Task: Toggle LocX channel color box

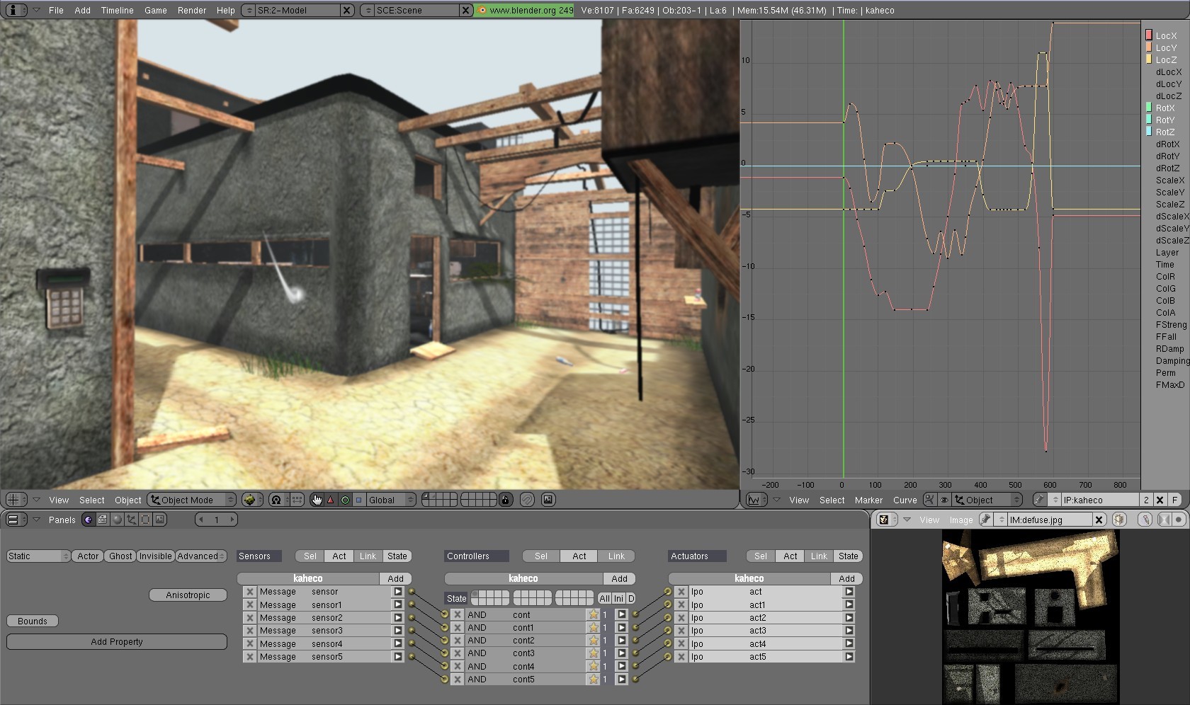Action: coord(1148,35)
